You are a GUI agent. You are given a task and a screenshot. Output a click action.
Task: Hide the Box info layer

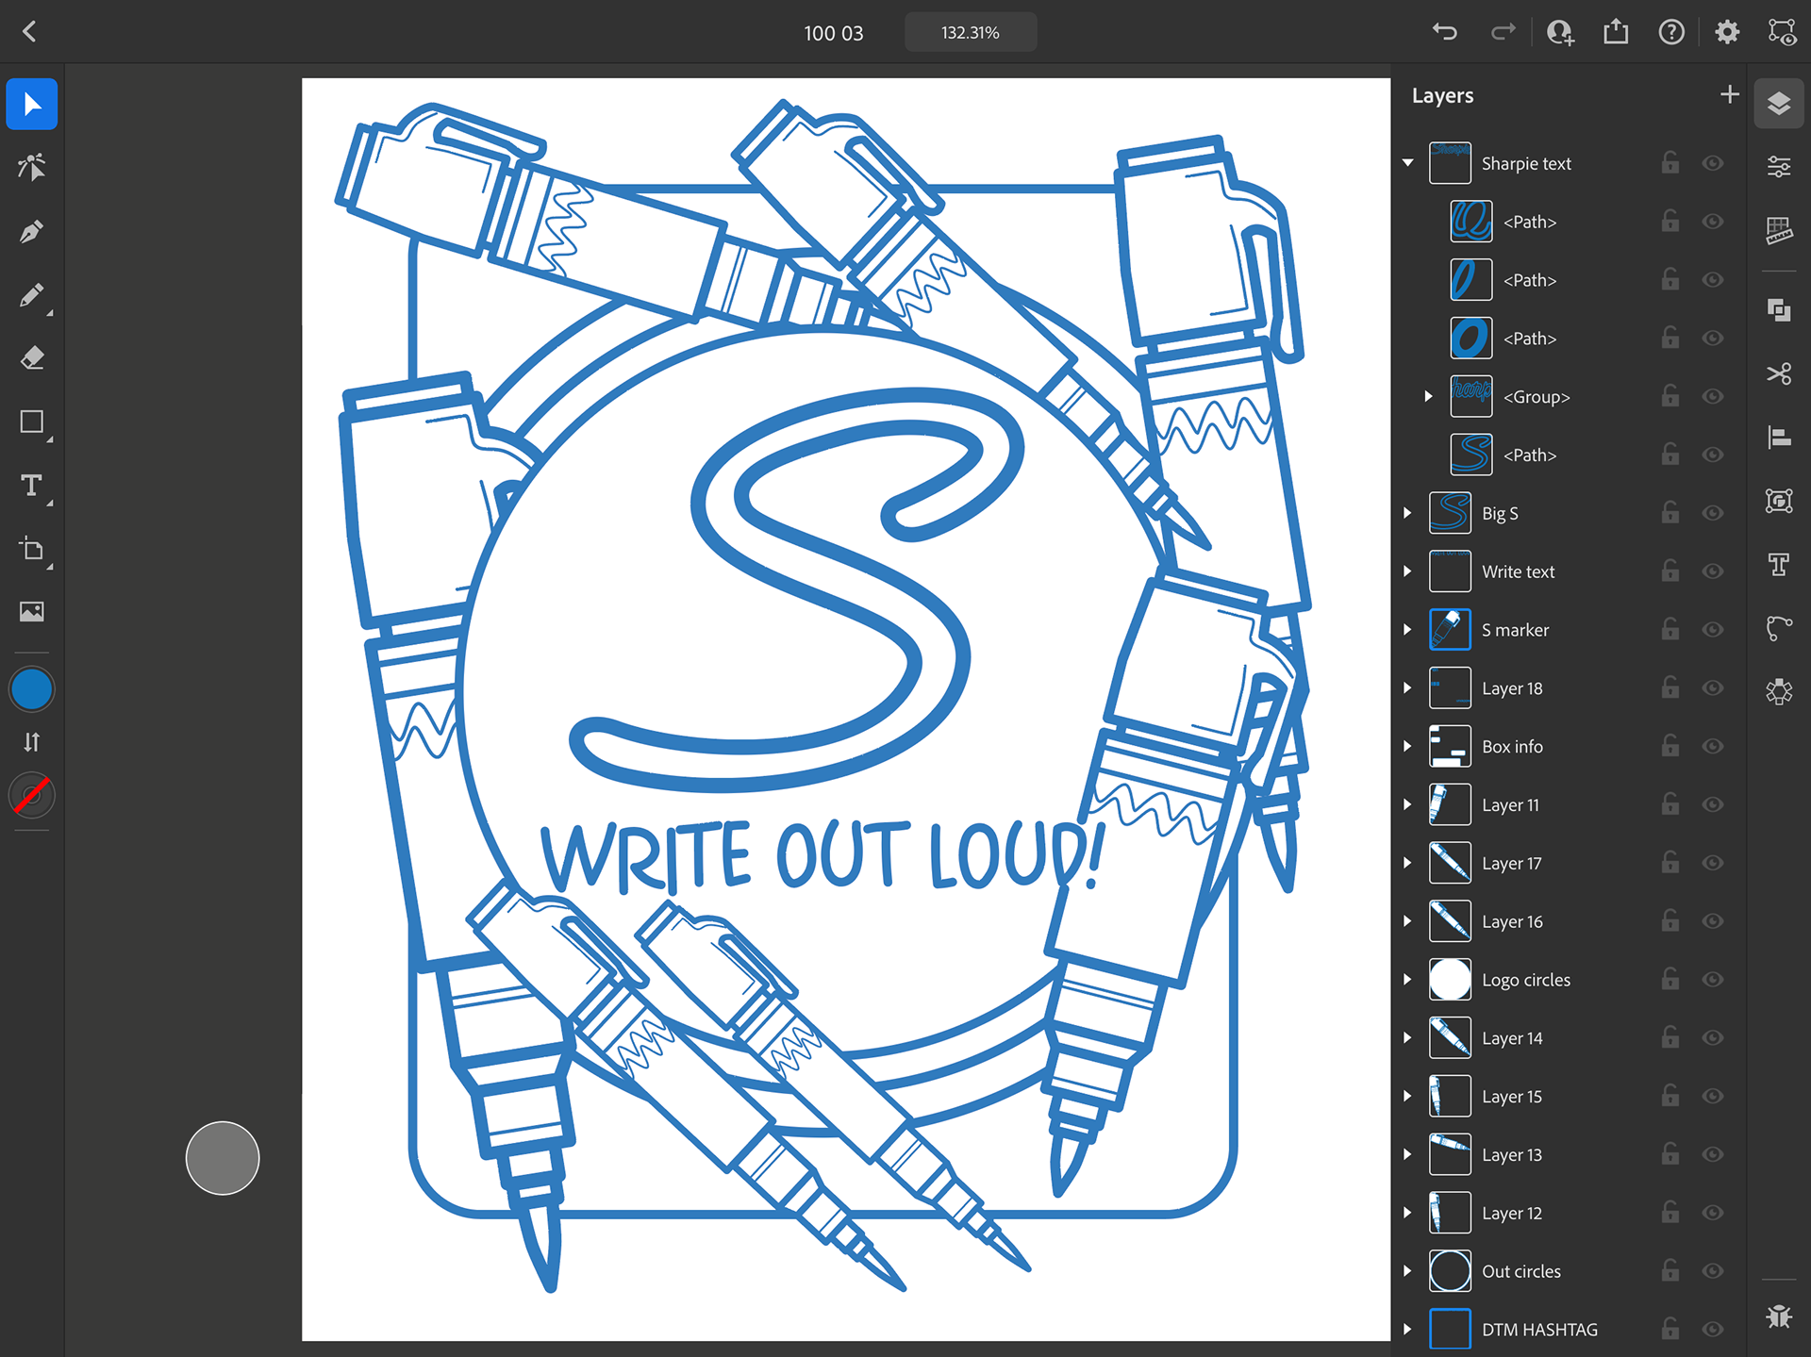[x=1713, y=746]
